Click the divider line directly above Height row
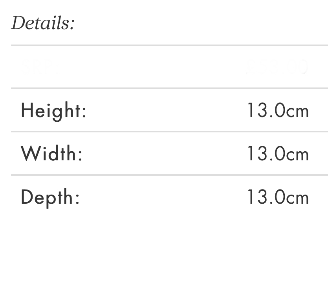 pyautogui.click(x=169, y=88)
